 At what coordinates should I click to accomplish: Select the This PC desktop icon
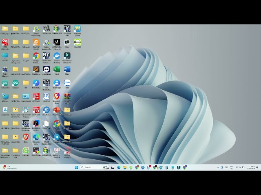click(x=5, y=56)
